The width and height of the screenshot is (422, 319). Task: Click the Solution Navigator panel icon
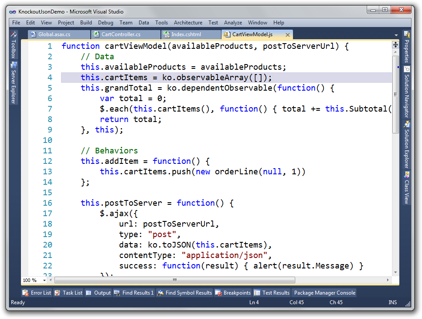pyautogui.click(x=406, y=69)
